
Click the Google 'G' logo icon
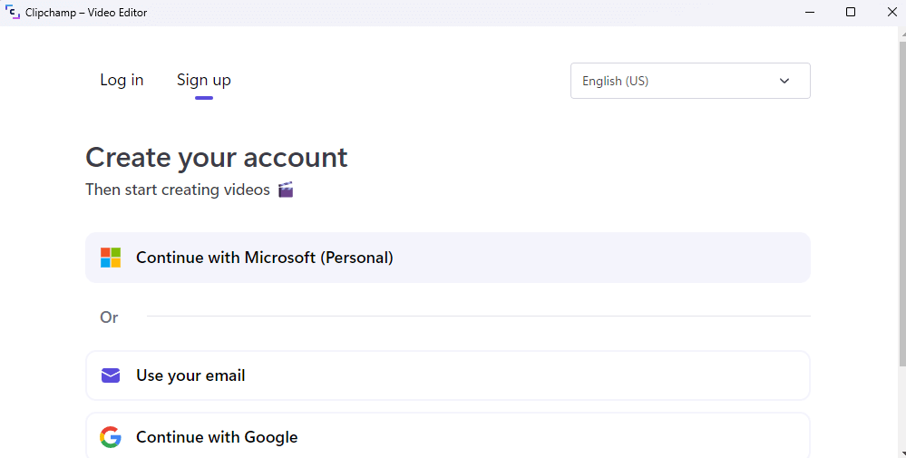pos(111,437)
